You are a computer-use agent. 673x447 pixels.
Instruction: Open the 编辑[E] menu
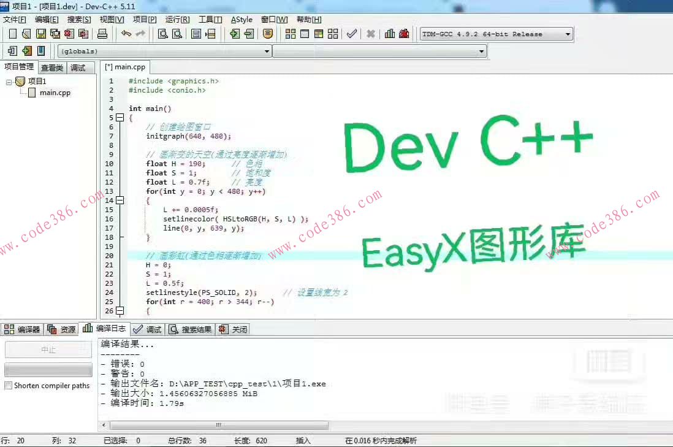coord(47,20)
